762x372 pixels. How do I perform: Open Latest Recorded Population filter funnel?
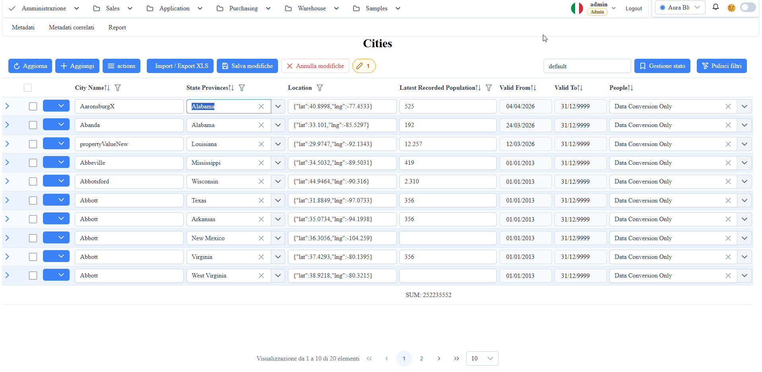489,88
